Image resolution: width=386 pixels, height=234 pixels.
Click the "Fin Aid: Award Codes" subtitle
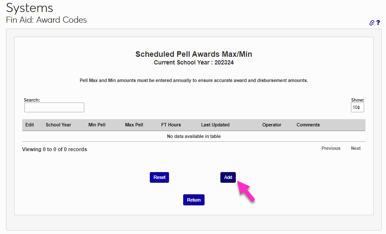coord(46,20)
